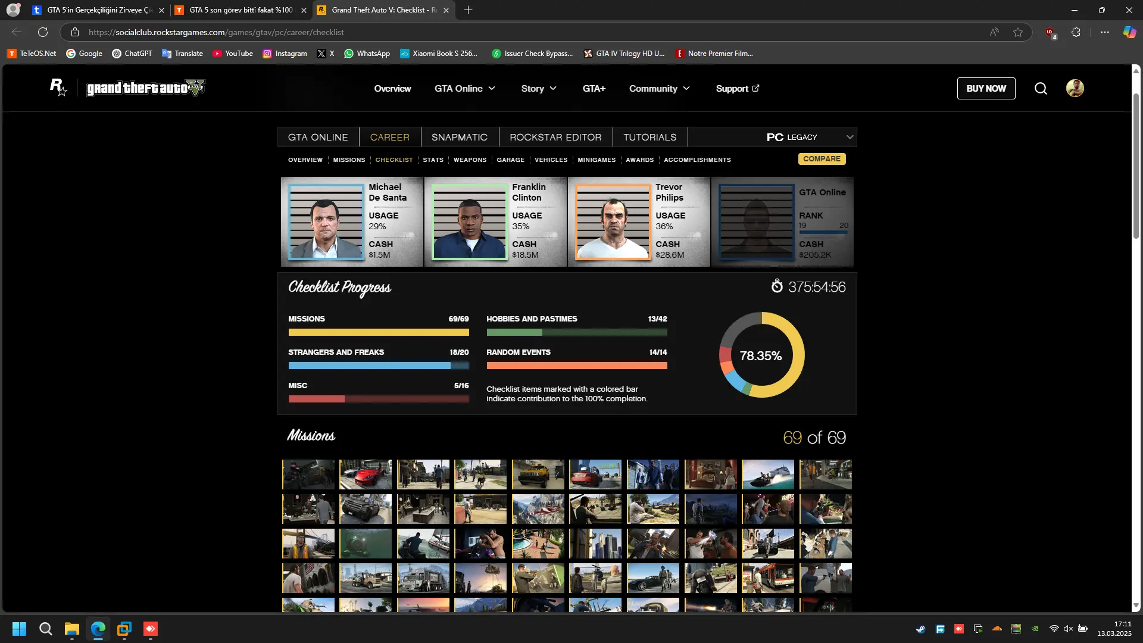Select the Michael De Santa character card

tap(352, 221)
